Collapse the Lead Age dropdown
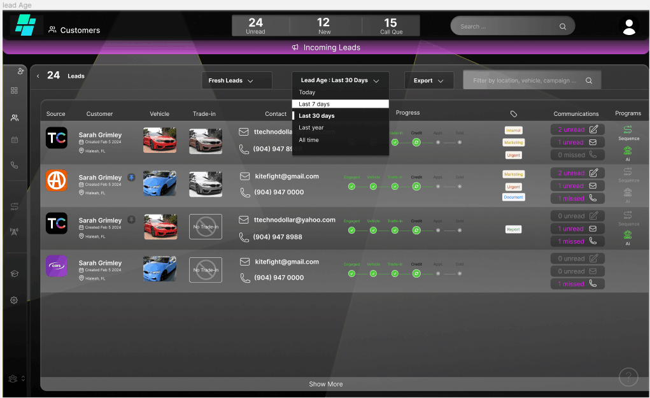The height and width of the screenshot is (398, 650). (x=340, y=81)
